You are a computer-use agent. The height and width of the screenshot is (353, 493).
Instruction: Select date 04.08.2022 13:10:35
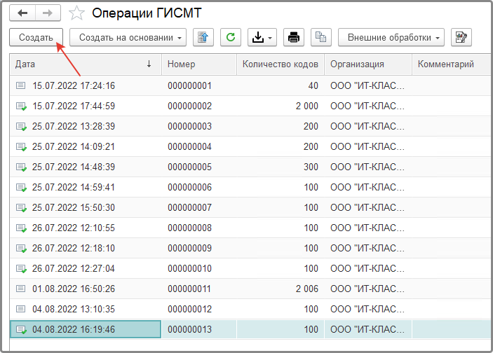74,309
